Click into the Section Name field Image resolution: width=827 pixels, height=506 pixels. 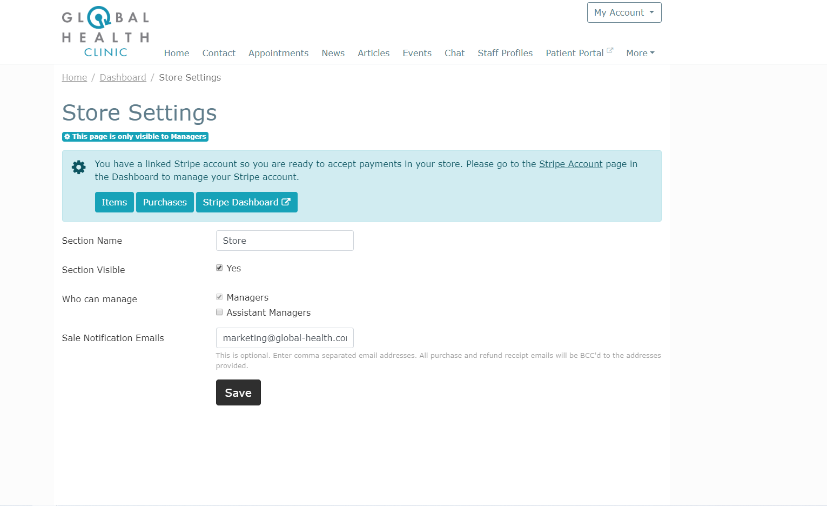(x=285, y=241)
